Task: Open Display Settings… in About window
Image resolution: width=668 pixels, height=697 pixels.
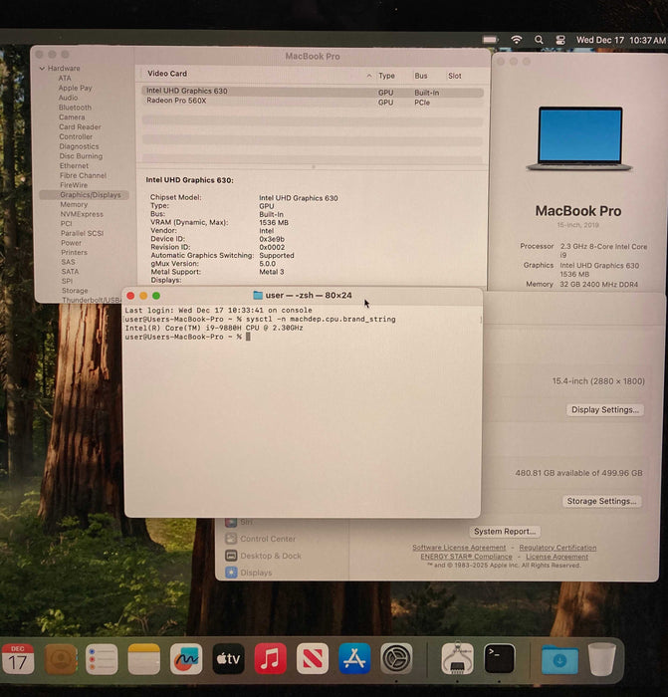Action: tap(605, 410)
